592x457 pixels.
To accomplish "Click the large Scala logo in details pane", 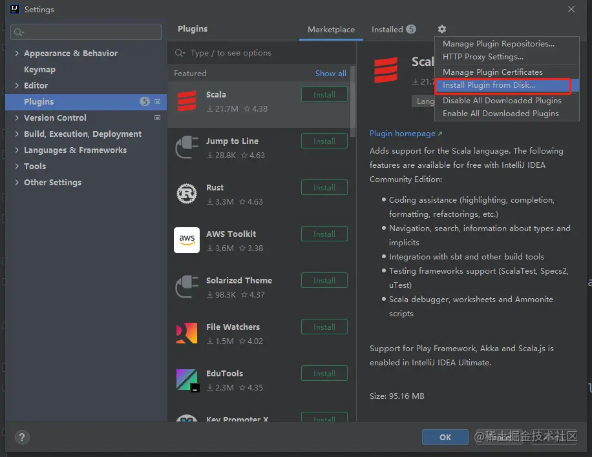I will pyautogui.click(x=385, y=70).
